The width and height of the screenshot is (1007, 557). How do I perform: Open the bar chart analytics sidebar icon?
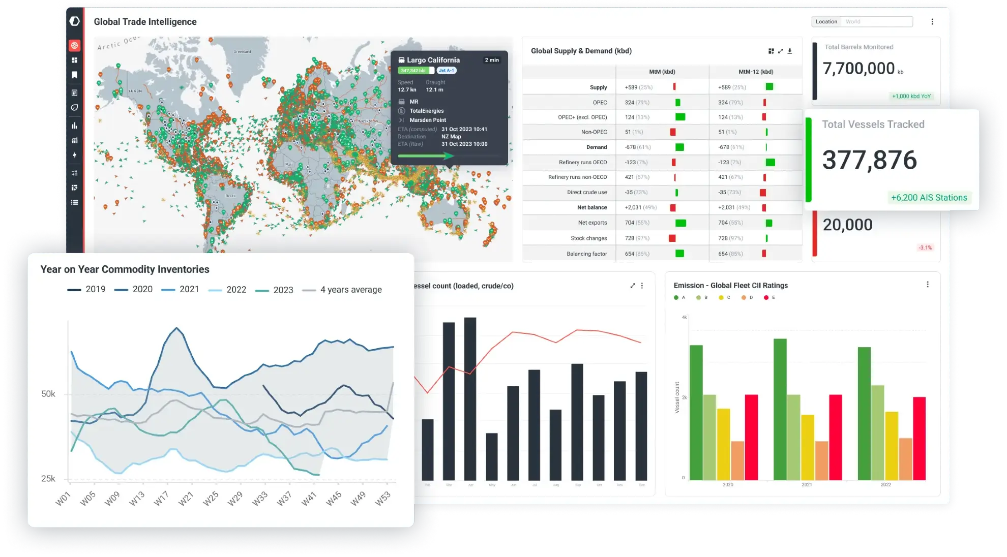pyautogui.click(x=75, y=125)
